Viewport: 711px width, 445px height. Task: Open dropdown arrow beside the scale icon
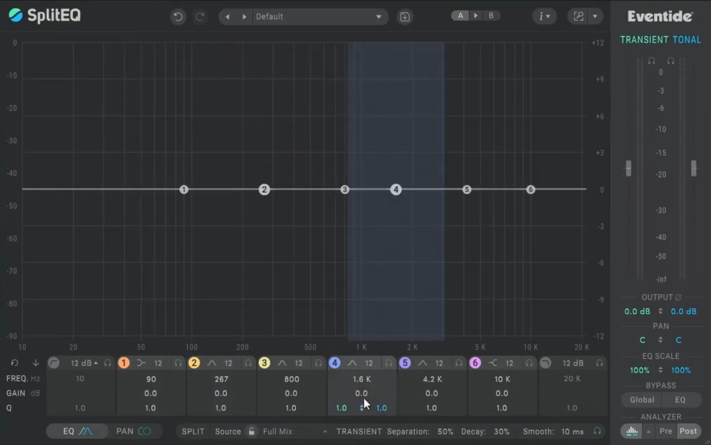(595, 16)
